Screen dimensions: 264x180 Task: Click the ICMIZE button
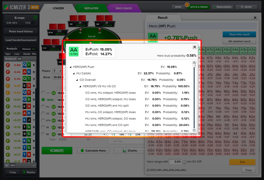pos(57,151)
